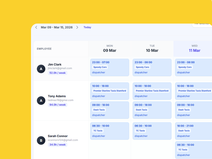Click Sarah Connor's avatar
The image size is (212, 159).
pos(41,140)
